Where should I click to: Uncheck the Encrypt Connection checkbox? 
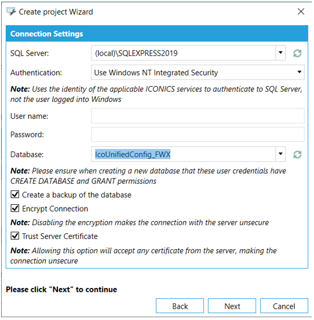[x=15, y=209]
